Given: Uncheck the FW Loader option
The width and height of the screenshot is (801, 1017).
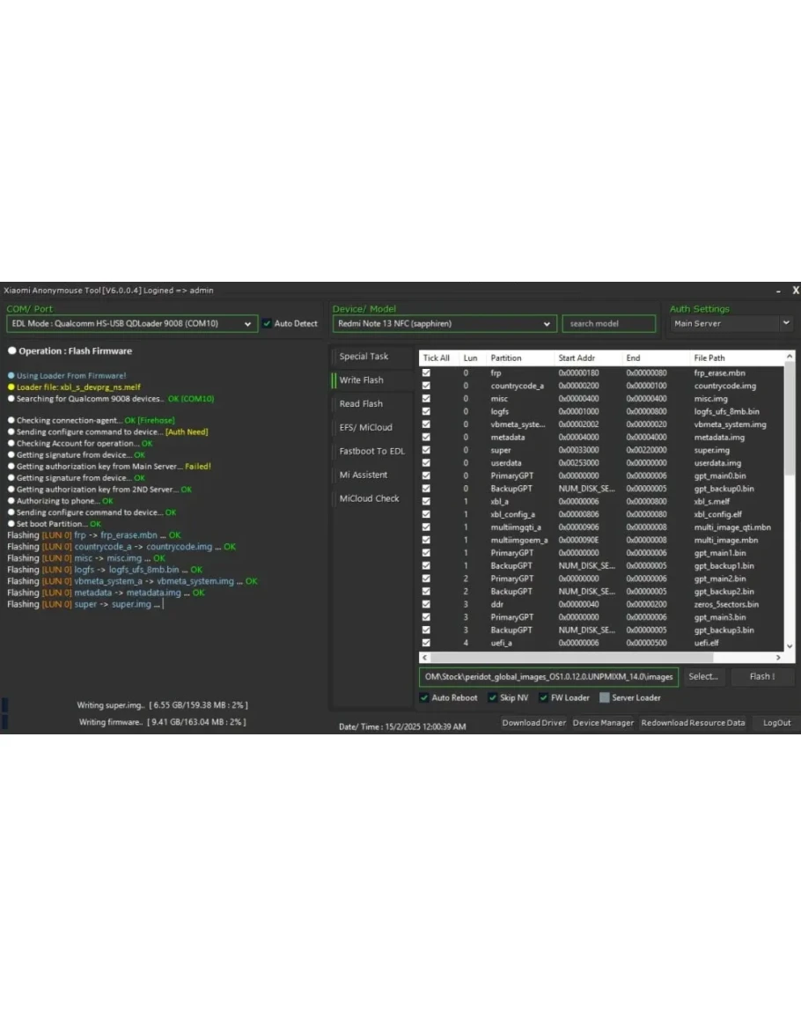Looking at the screenshot, I should pos(544,698).
